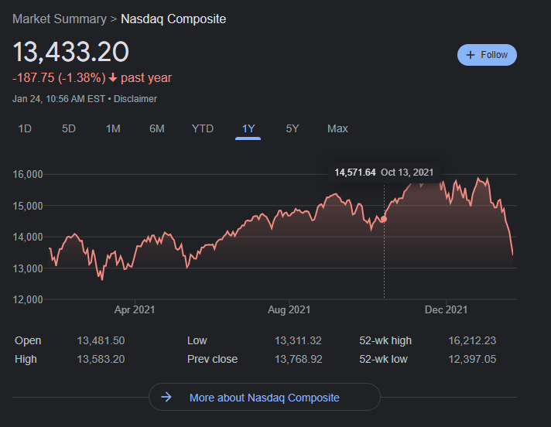Click the Jan 24, 10:56 AM EST timestamp

pos(59,99)
